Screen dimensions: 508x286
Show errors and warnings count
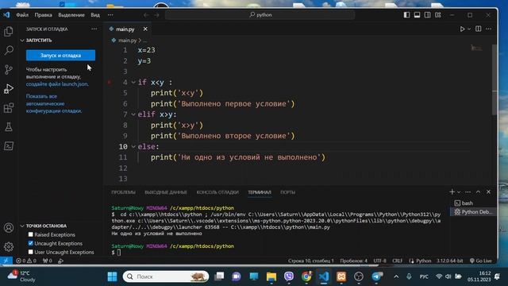(26, 261)
